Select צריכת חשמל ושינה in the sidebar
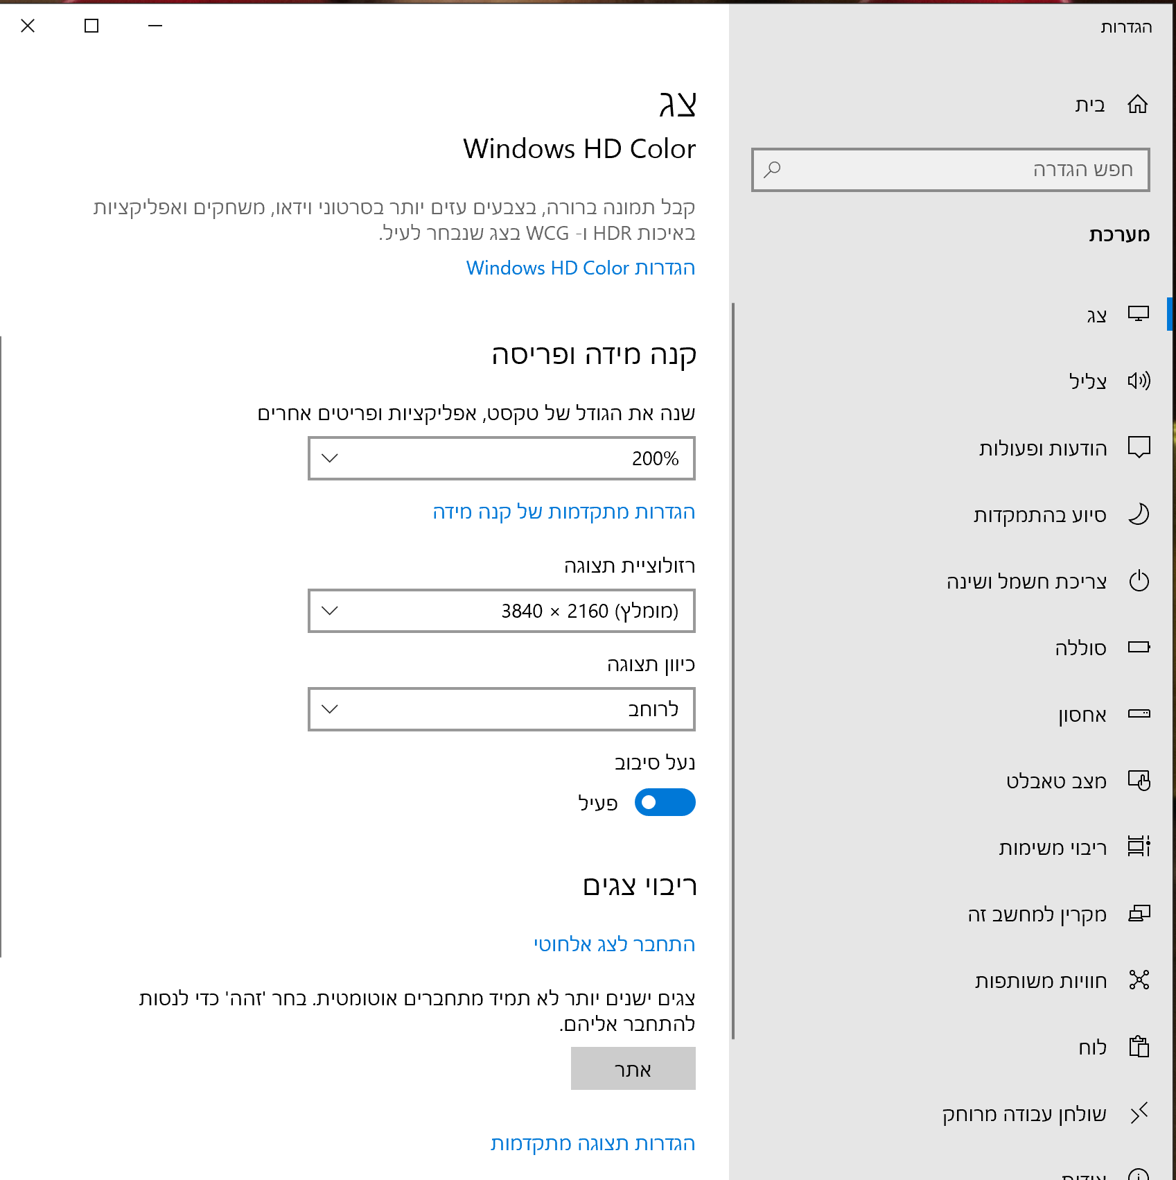Image resolution: width=1176 pixels, height=1180 pixels. tap(951, 580)
